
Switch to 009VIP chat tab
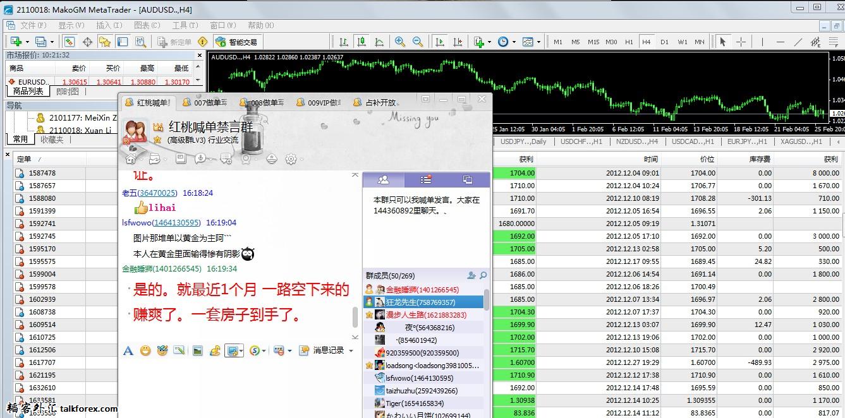pos(318,102)
